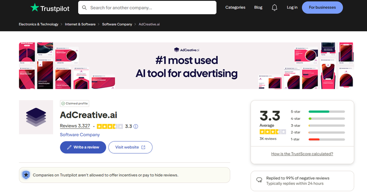Screen dimensions: 367x192
Task: Click the TrustScore info icon beside 3.3
Action: pos(136,127)
